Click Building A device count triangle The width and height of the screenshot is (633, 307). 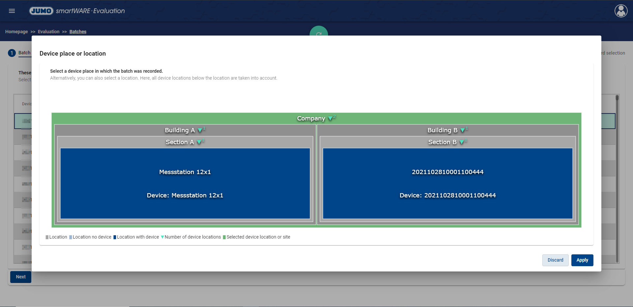200,130
